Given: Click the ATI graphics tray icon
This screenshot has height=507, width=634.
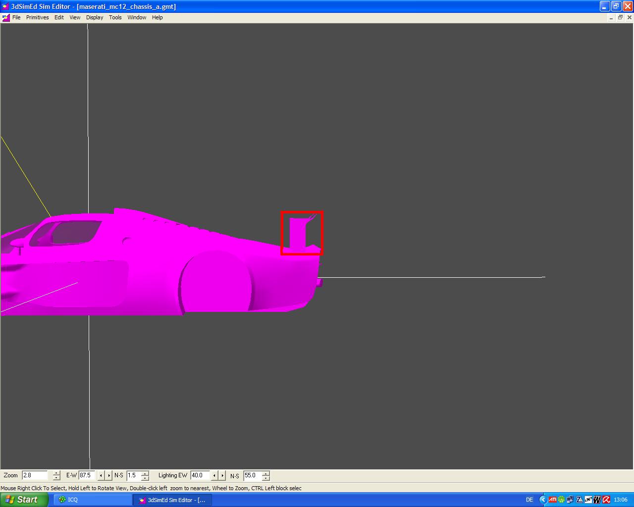Looking at the screenshot, I should (552, 500).
